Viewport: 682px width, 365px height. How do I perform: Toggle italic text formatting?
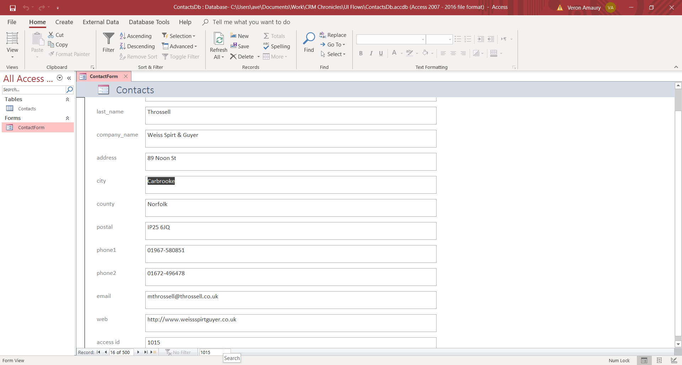371,53
